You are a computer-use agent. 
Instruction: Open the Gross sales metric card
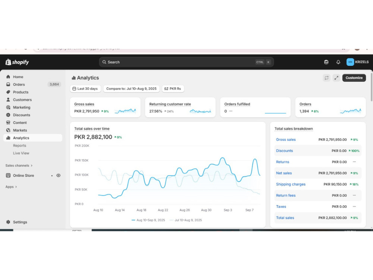tap(105, 108)
